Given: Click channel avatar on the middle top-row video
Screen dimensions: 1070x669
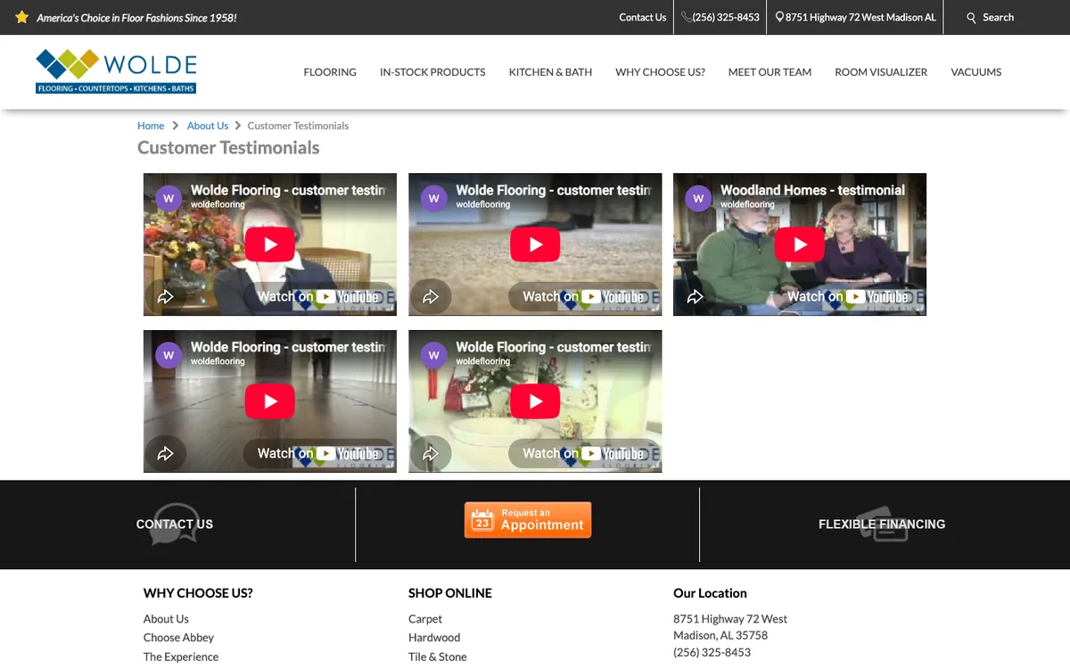Looking at the screenshot, I should pos(433,198).
